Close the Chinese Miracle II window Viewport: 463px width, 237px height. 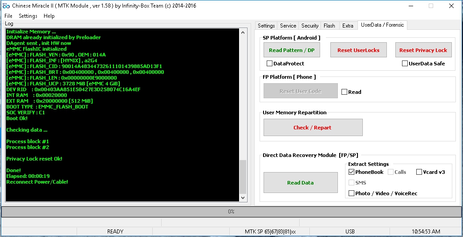coord(451,6)
